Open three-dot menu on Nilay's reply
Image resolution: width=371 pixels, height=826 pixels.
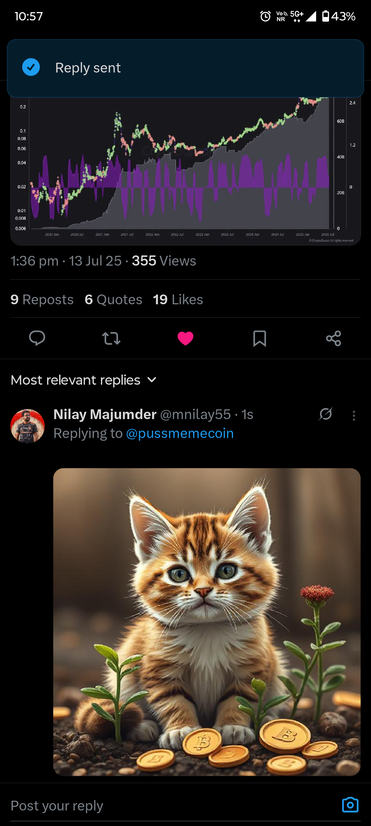(x=354, y=415)
